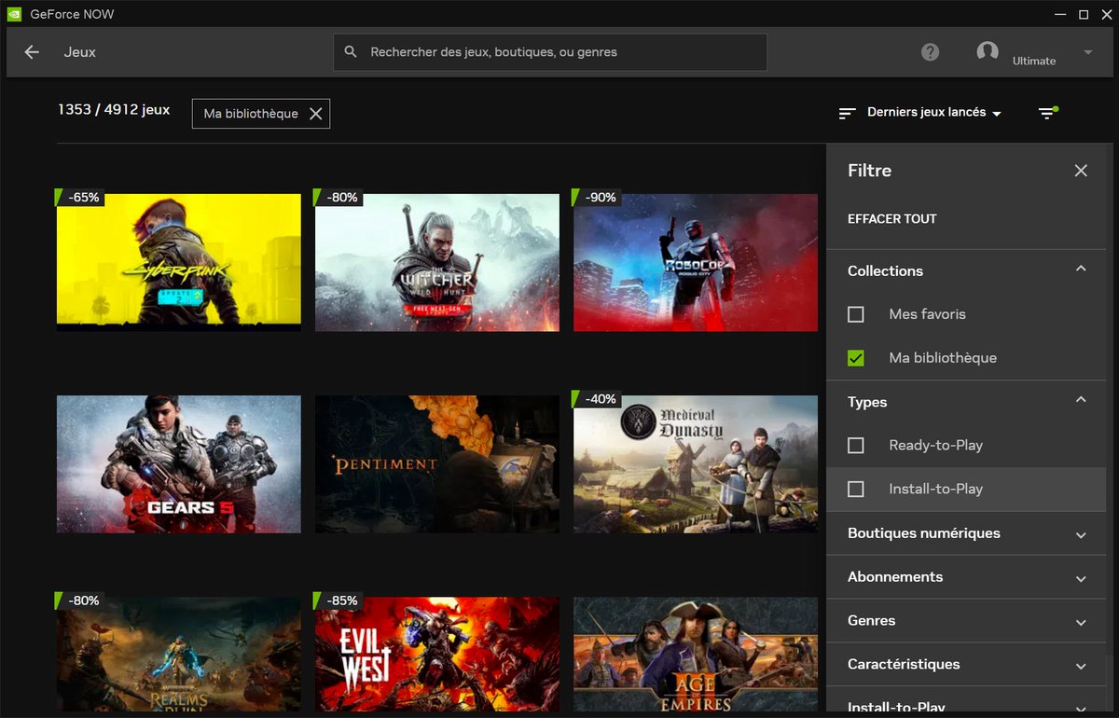Navigate back using the left arrow icon

coord(31,52)
